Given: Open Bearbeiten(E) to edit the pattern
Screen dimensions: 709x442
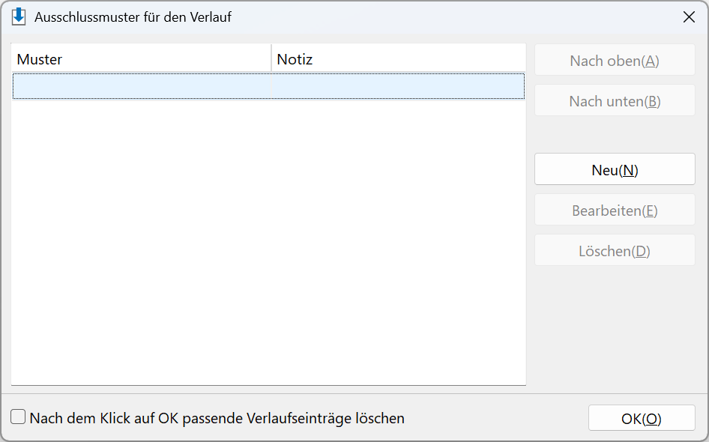Looking at the screenshot, I should (615, 211).
